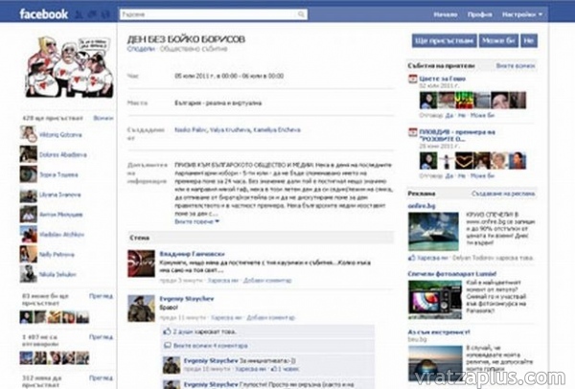Open the messages icon in header

tap(92, 14)
